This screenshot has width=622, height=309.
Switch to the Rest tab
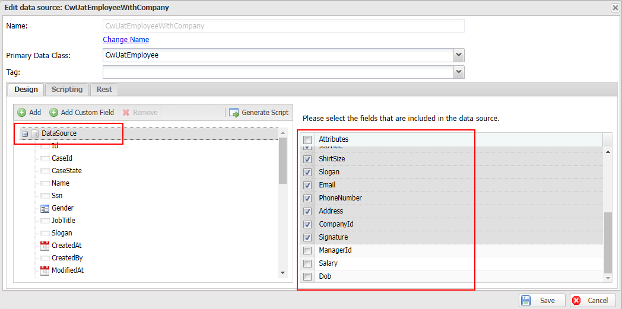pos(104,90)
